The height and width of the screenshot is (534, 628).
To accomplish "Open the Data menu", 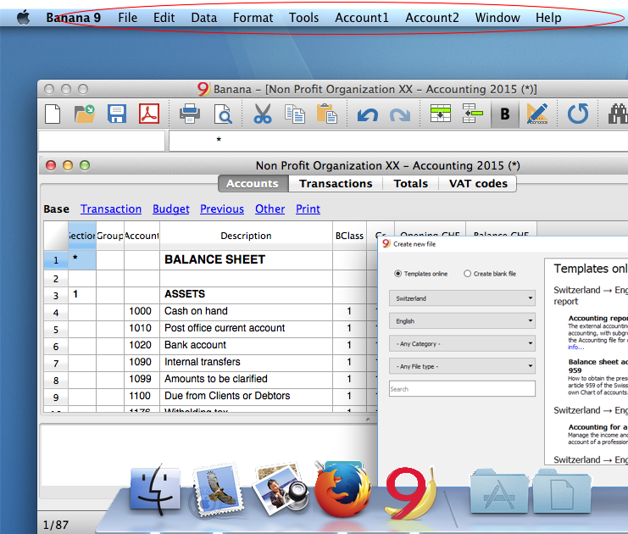I will click(204, 18).
